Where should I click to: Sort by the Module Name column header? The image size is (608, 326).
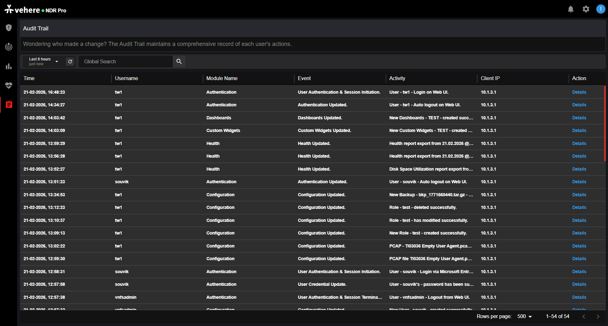pos(222,78)
